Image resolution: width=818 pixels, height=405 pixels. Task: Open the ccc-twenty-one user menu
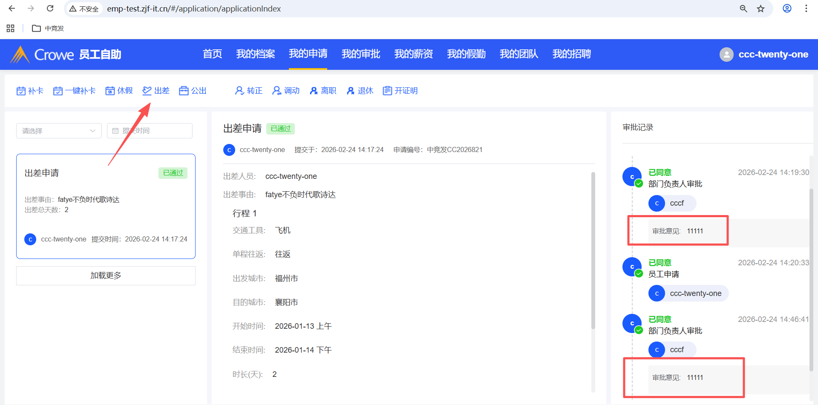tap(764, 55)
